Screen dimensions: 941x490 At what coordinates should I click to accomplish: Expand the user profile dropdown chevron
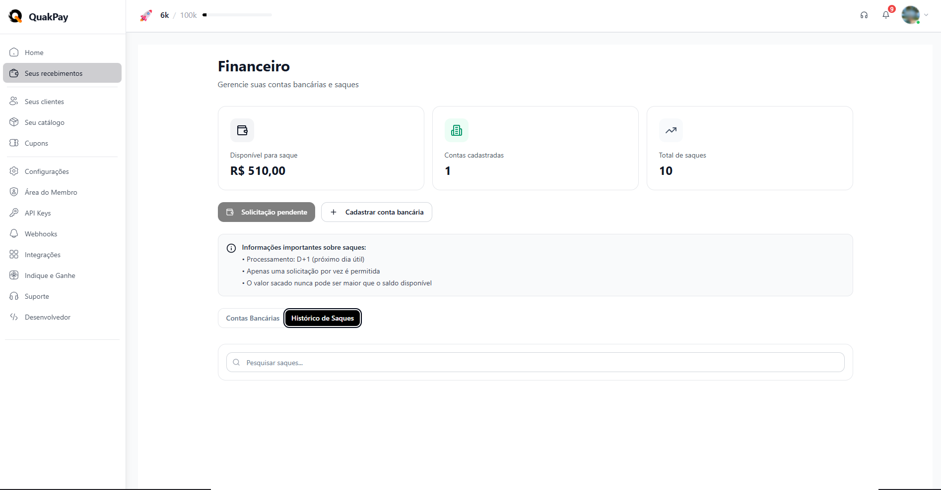[x=926, y=15]
